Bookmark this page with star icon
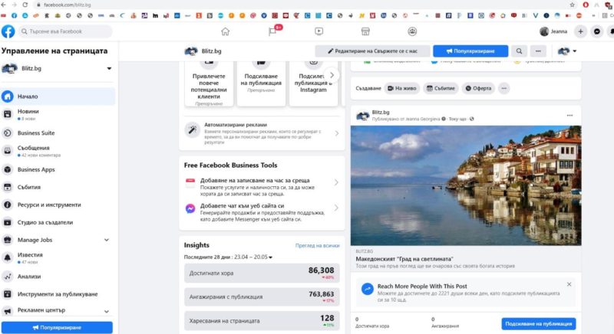The width and height of the screenshot is (614, 334). tap(572, 5)
